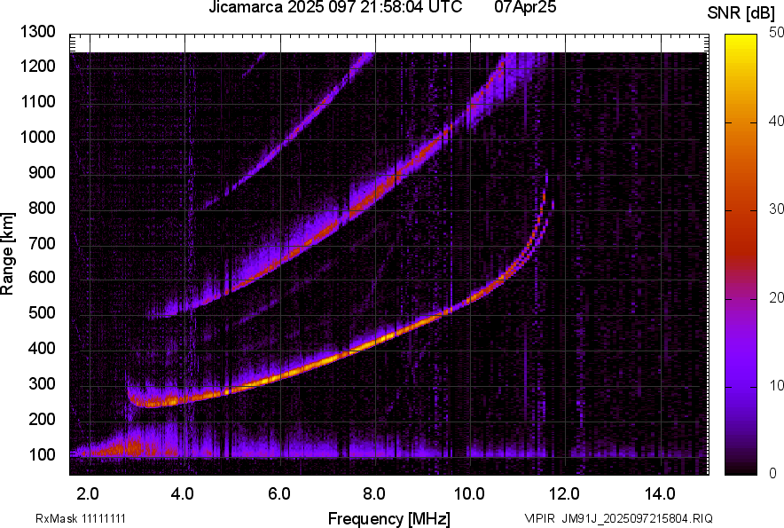Image resolution: width=784 pixels, height=528 pixels.
Task: Click the colorbar tick label '10'
Action: tap(776, 386)
